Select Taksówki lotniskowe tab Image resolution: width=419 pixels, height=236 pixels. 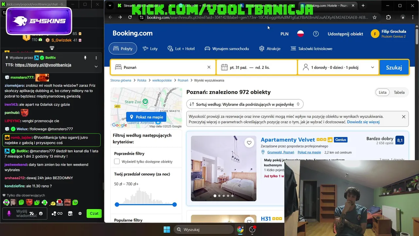311,49
